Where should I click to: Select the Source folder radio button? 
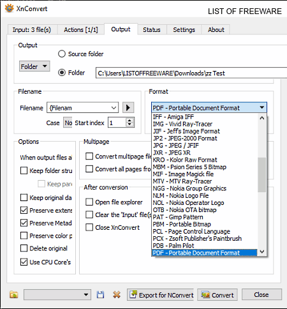click(x=62, y=54)
